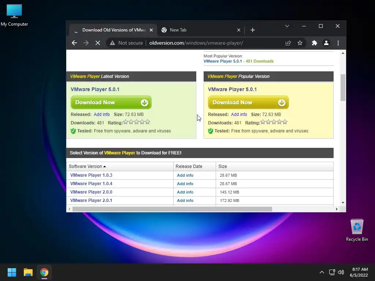This screenshot has height=281, width=375.
Task: Open the Chrome profile icon
Action: click(x=326, y=43)
